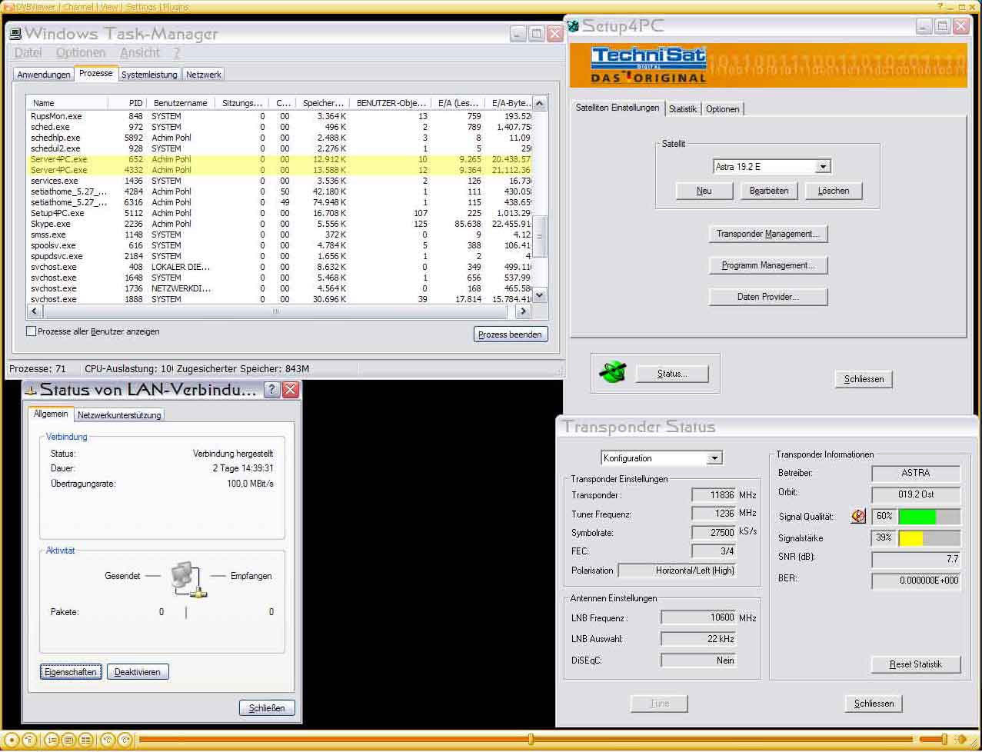The width and height of the screenshot is (982, 752).
Task: Click the Eigenschaften button in LAN status
Action: (71, 672)
